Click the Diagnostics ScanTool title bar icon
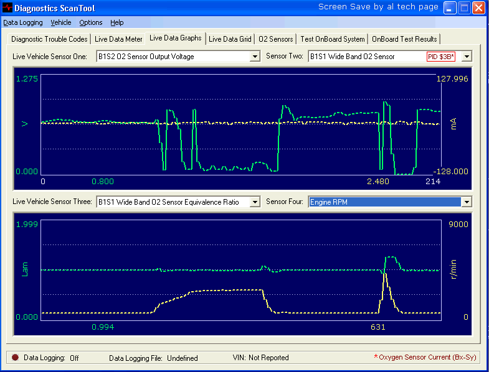This screenshot has height=372, width=489. [7, 8]
